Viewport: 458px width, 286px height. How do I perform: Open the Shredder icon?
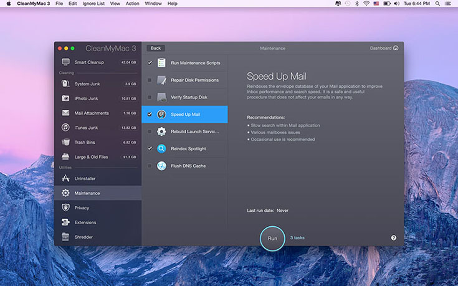65,237
